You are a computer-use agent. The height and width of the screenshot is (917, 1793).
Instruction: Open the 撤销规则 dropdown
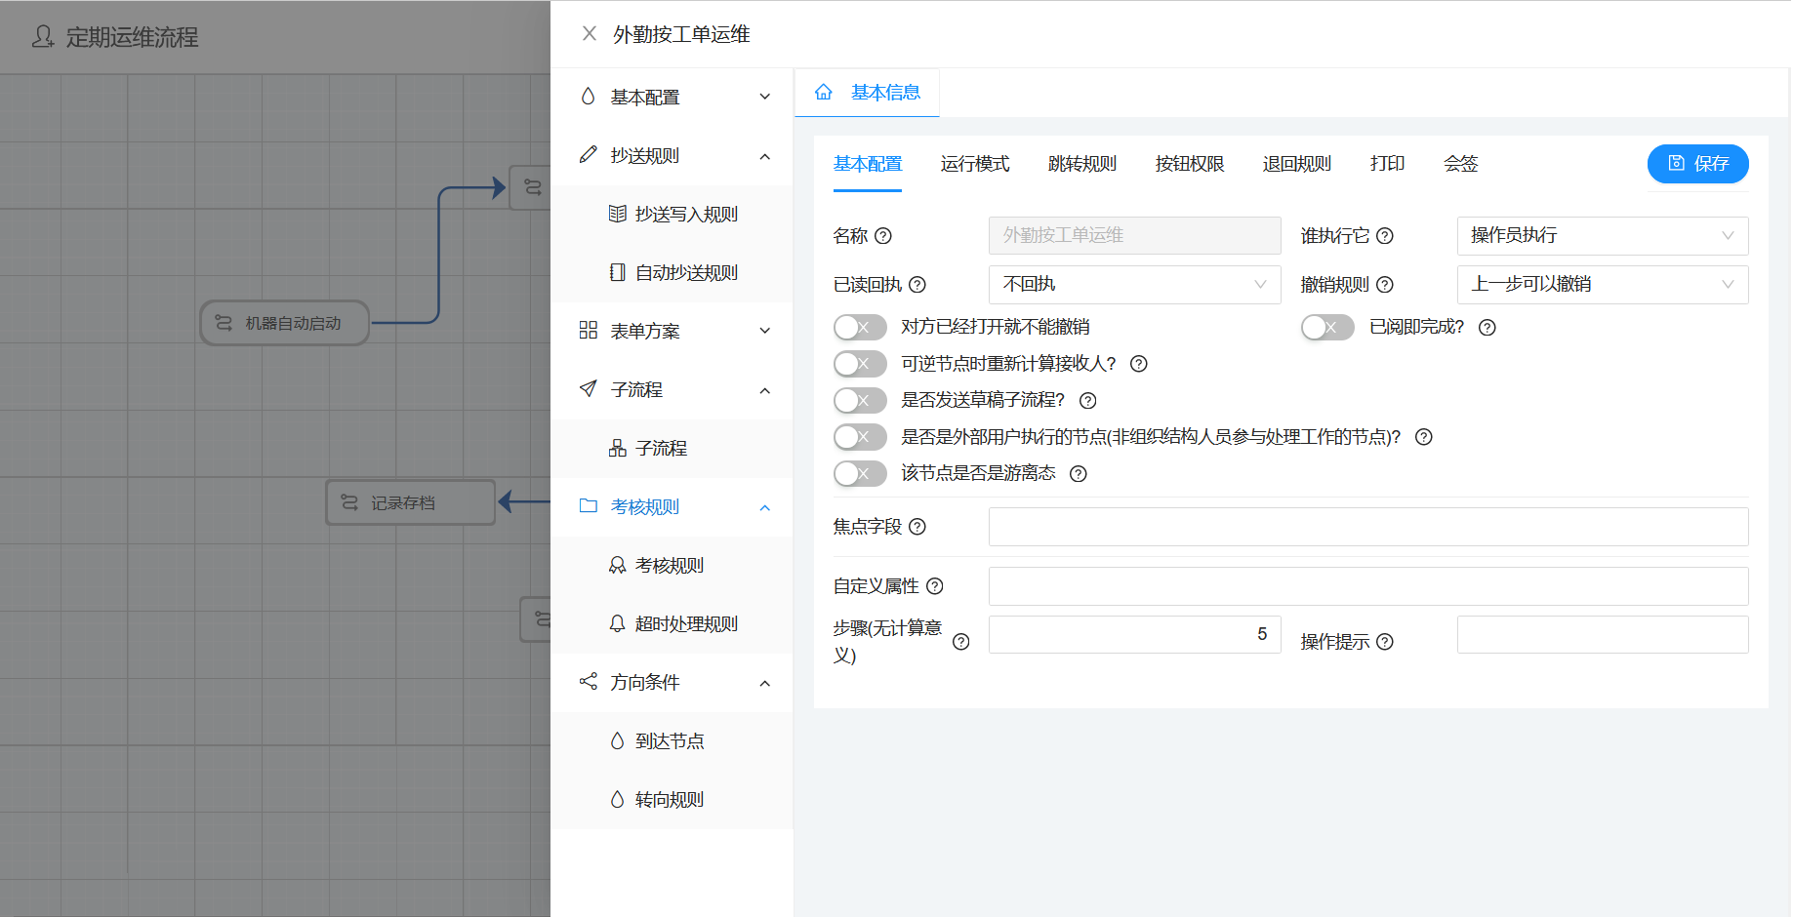point(1602,284)
